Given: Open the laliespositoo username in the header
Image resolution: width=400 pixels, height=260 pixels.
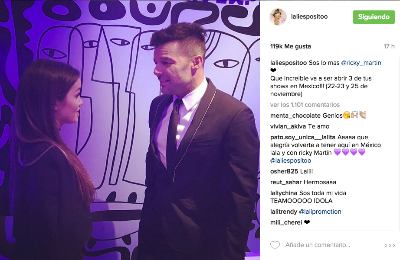Looking at the screenshot, I should coord(309,16).
